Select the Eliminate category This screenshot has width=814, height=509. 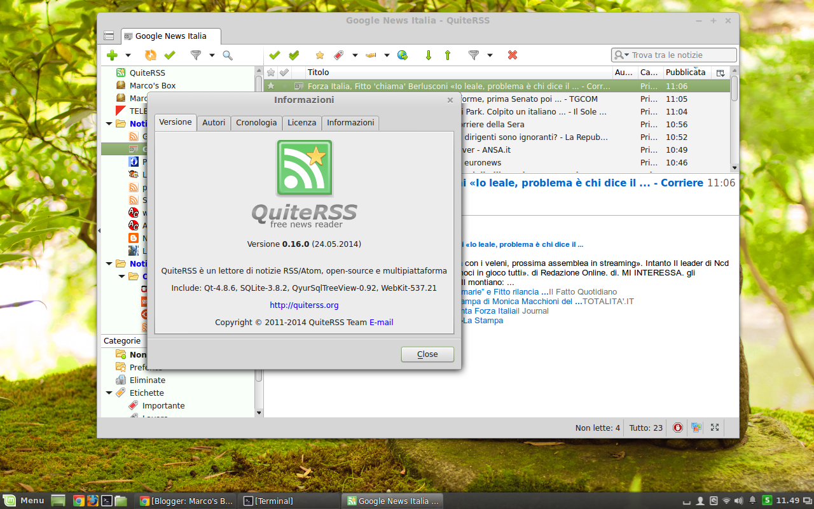[148, 380]
